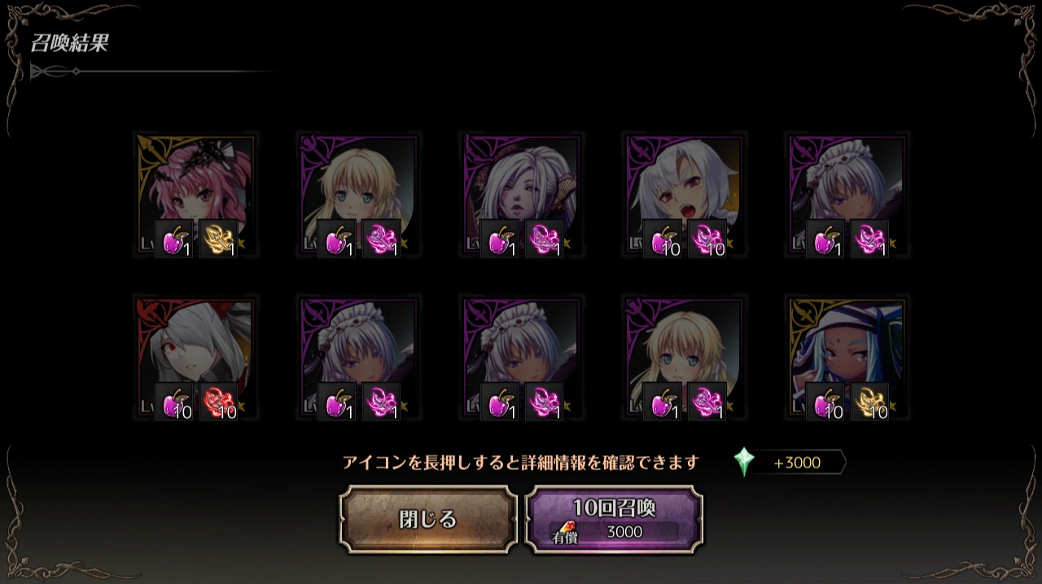Select the white-haired fanged character portrait
This screenshot has height=584, width=1042.
click(684, 195)
